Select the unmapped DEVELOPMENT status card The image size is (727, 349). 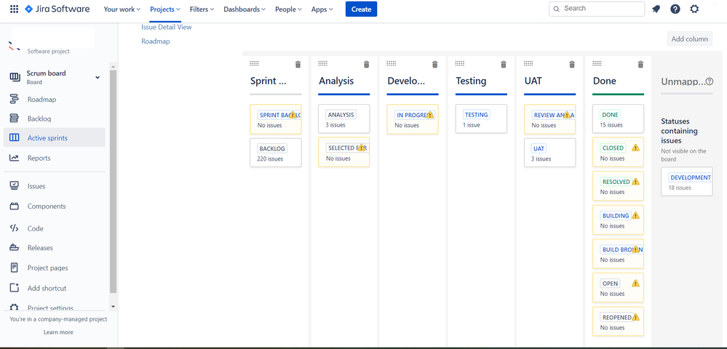687,182
